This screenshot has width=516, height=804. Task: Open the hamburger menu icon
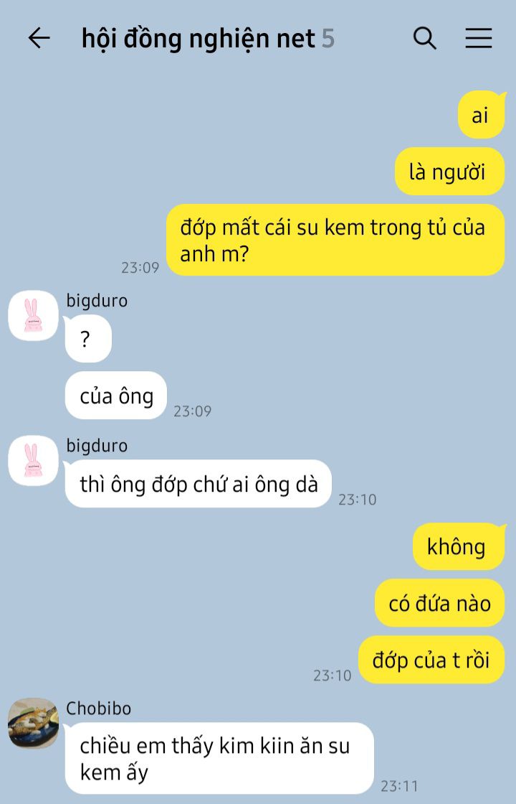[x=479, y=38]
